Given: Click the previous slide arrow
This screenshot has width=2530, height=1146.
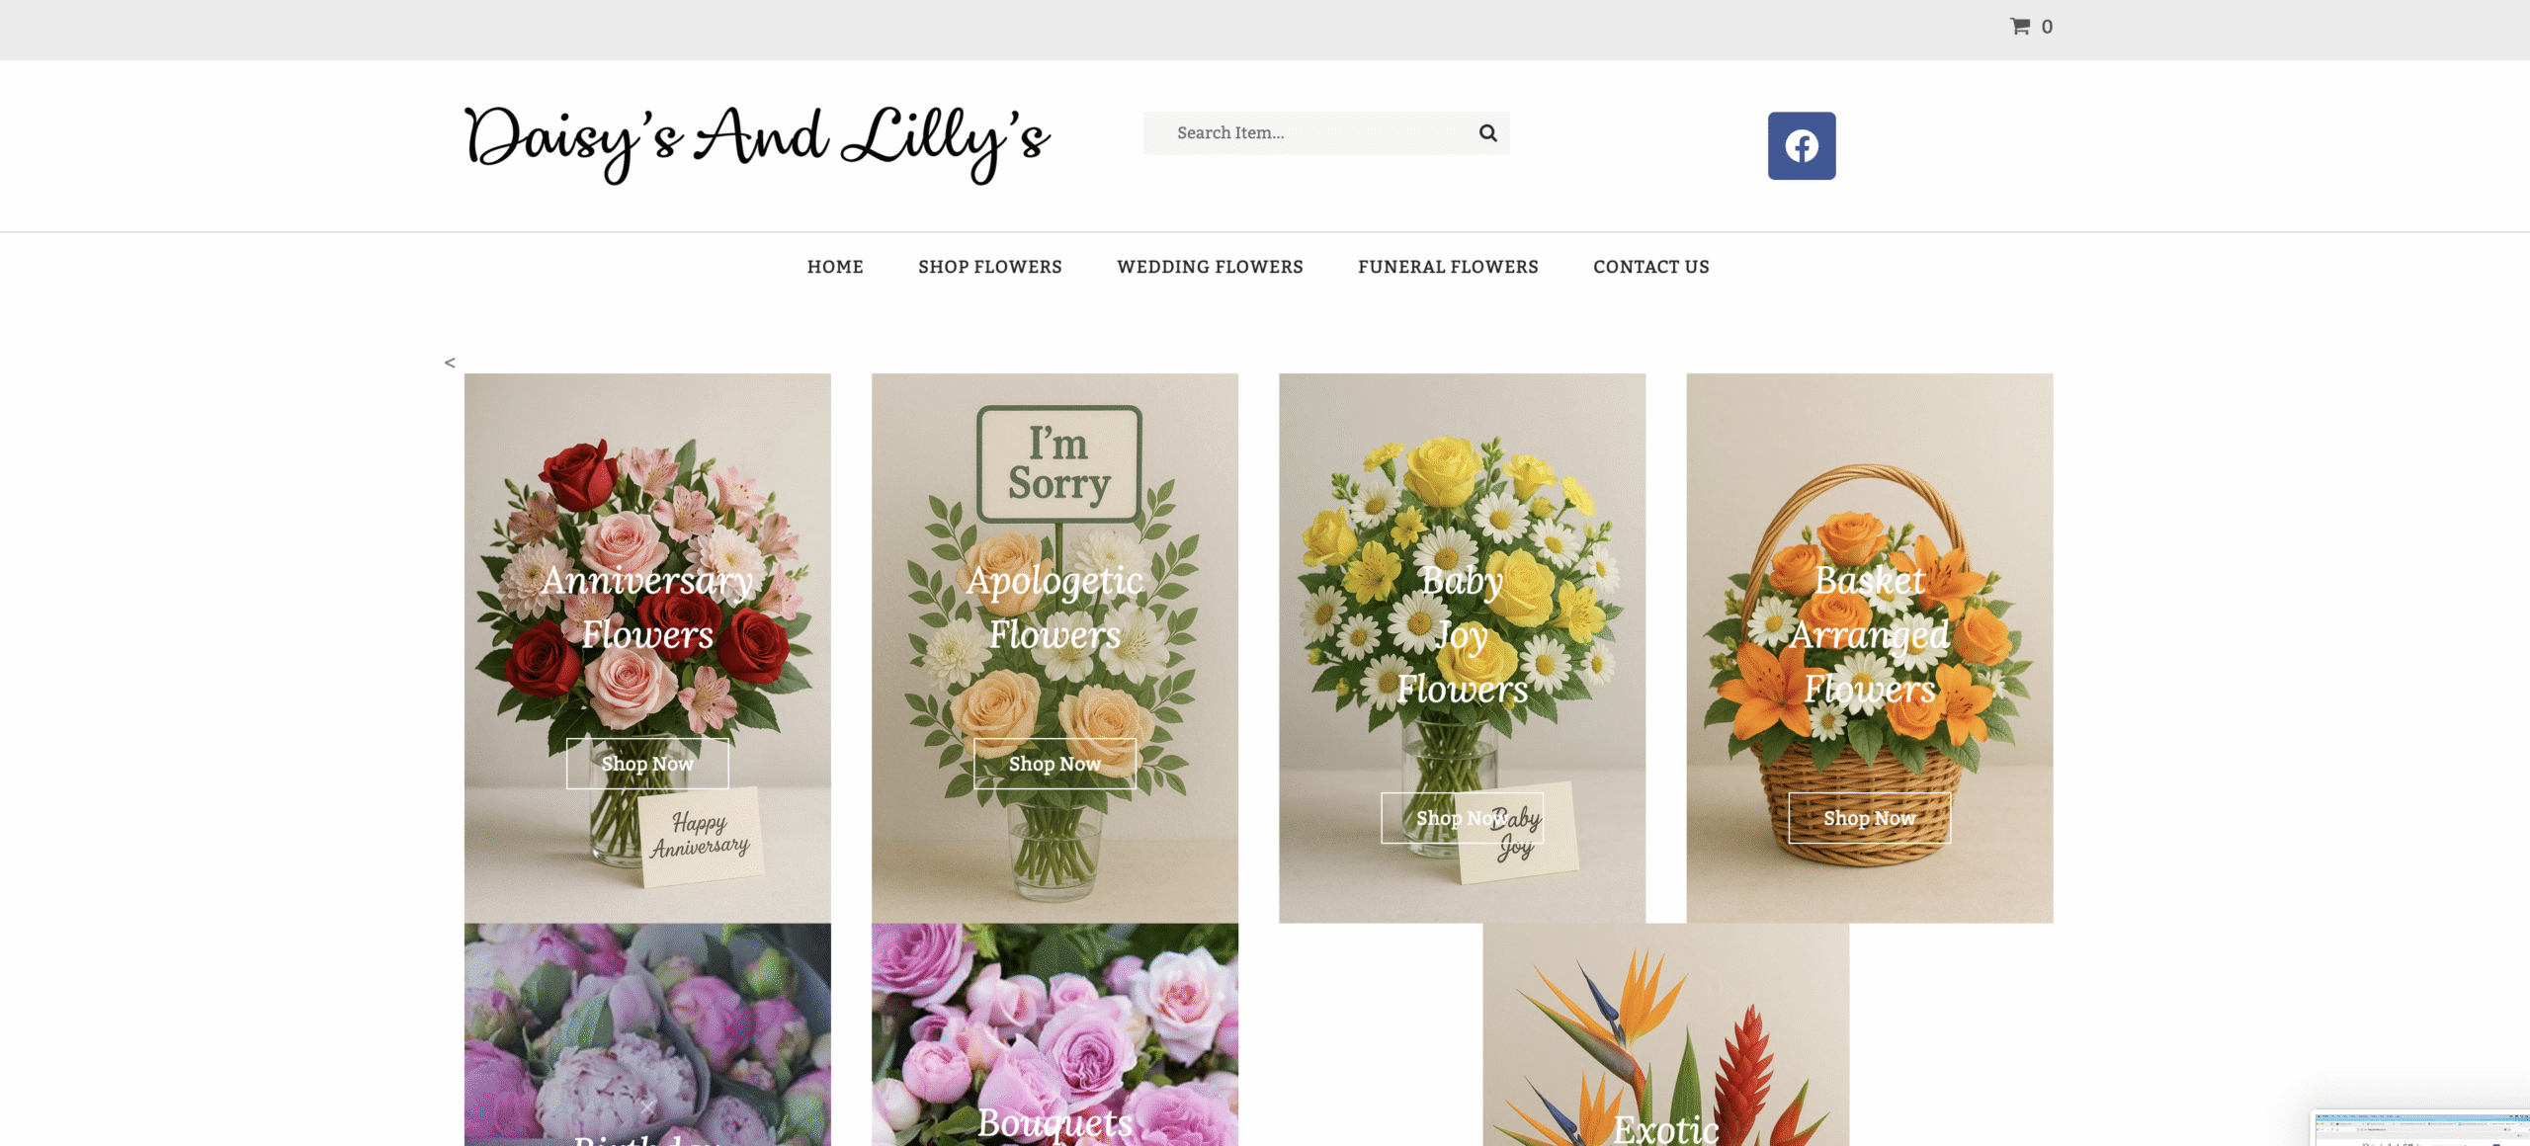Looking at the screenshot, I should click(x=450, y=363).
